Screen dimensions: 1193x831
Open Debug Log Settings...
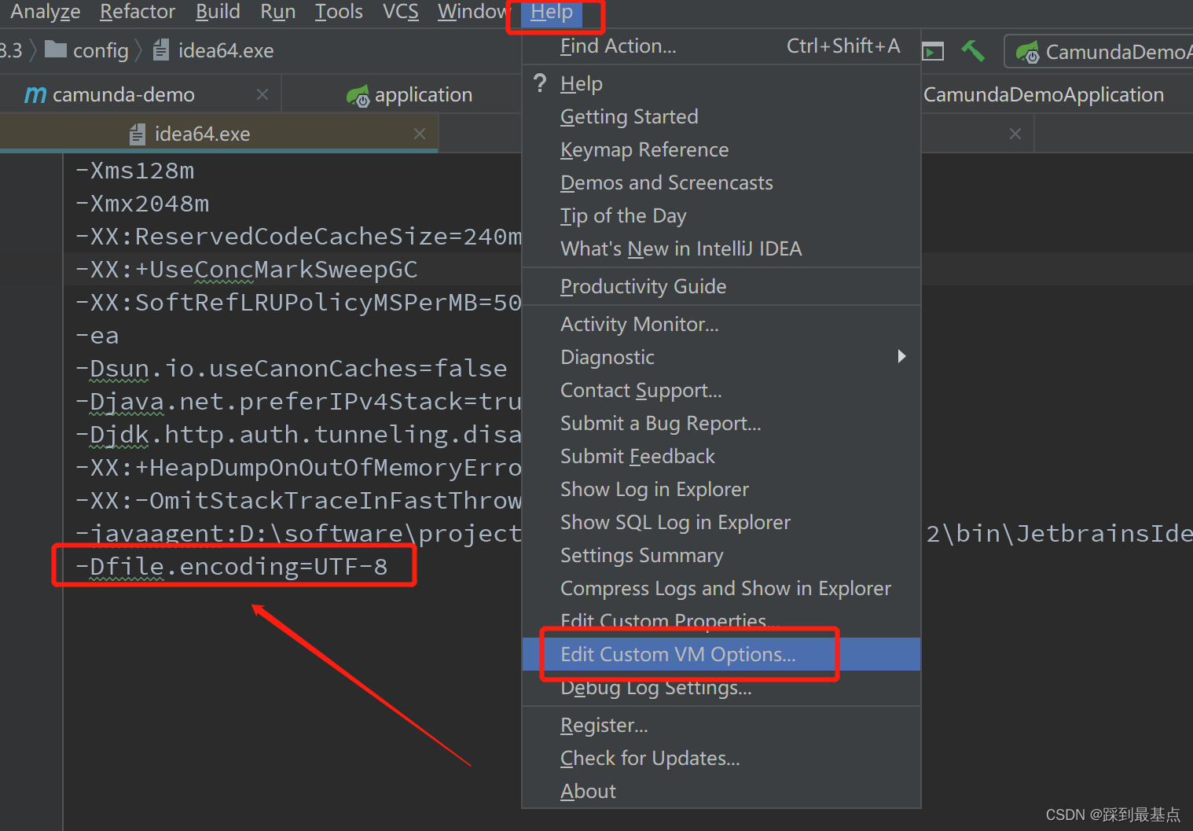click(x=721, y=687)
